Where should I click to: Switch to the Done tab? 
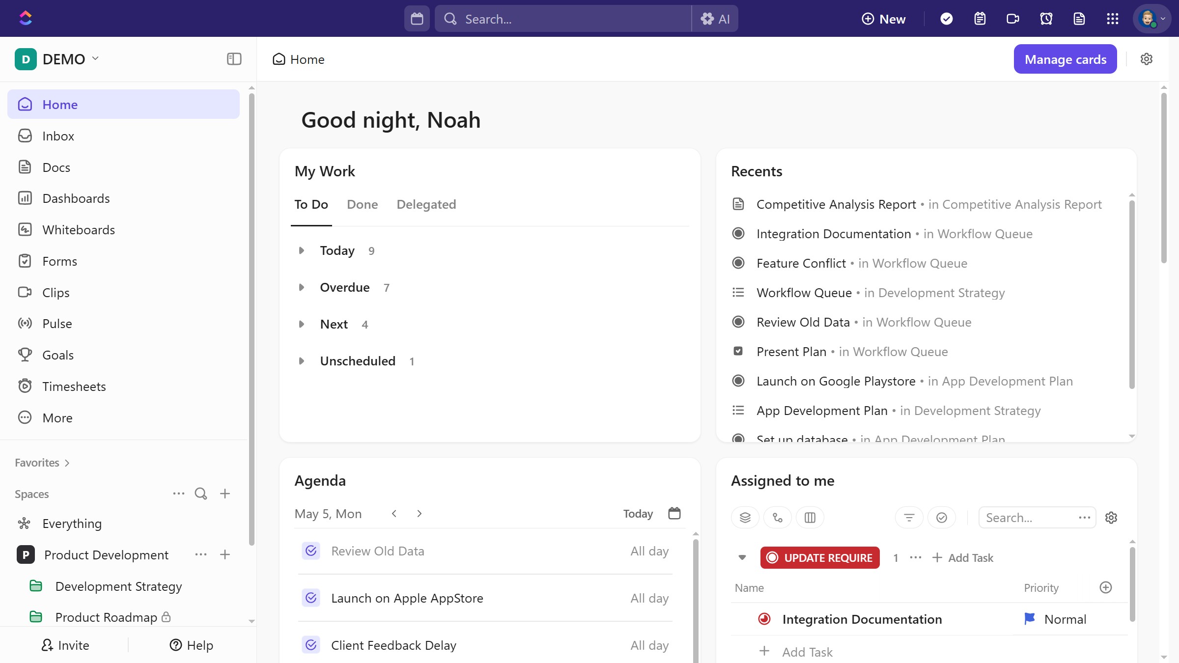(362, 204)
